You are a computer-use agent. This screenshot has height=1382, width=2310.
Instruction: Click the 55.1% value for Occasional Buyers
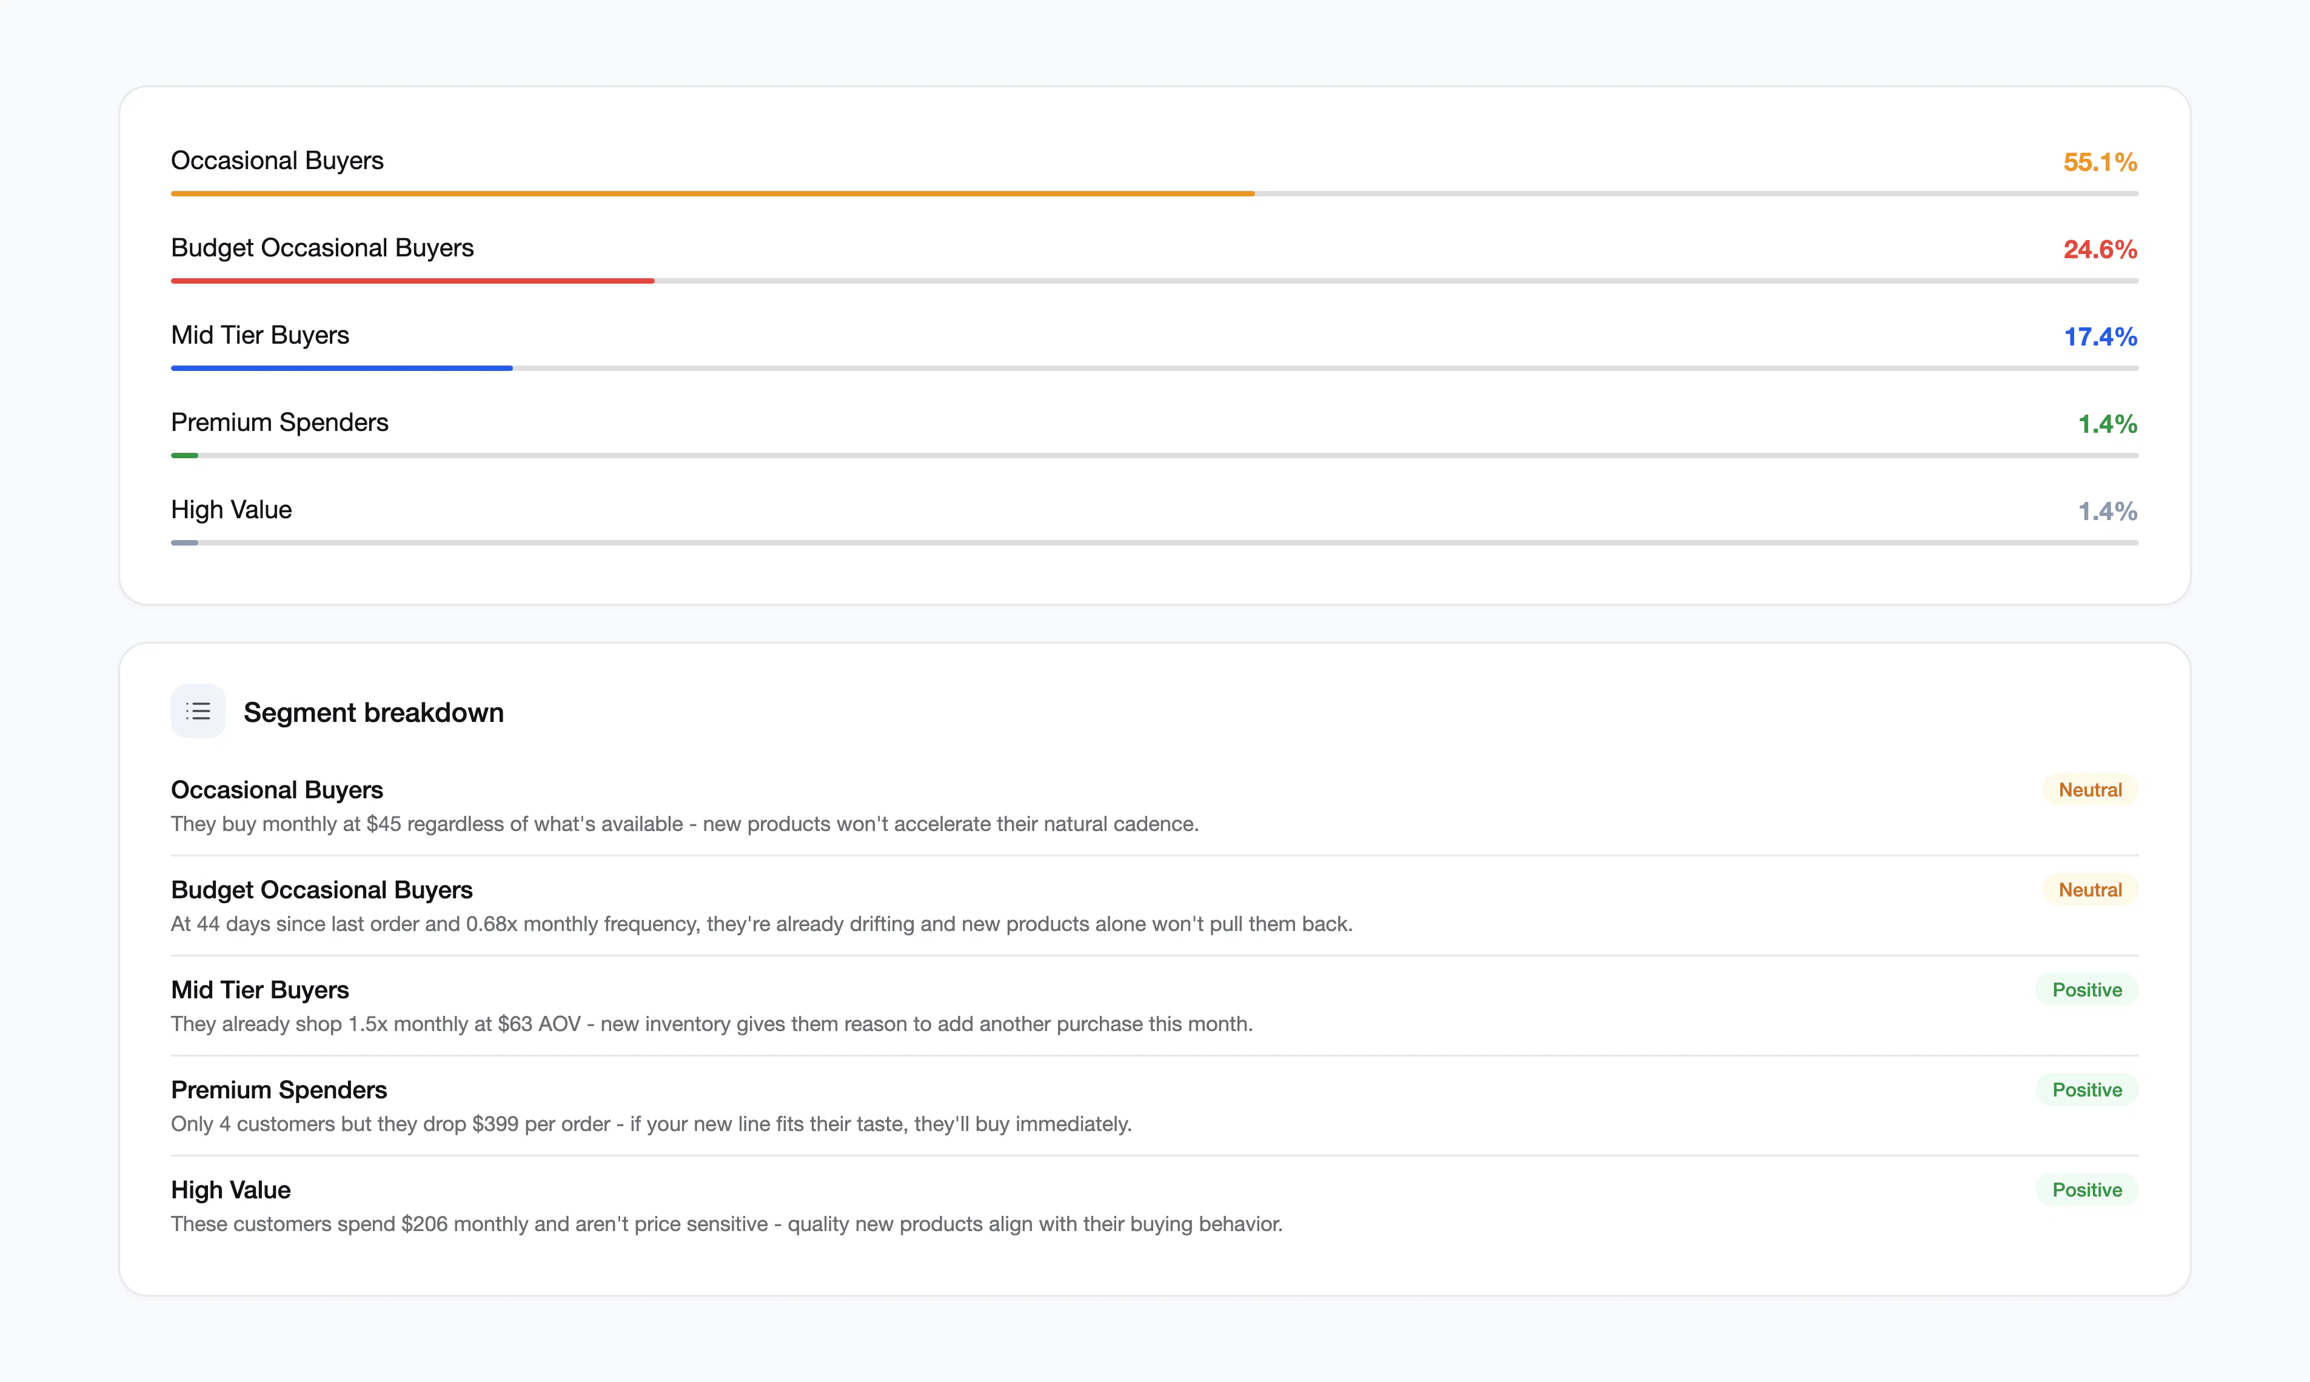[2100, 162]
